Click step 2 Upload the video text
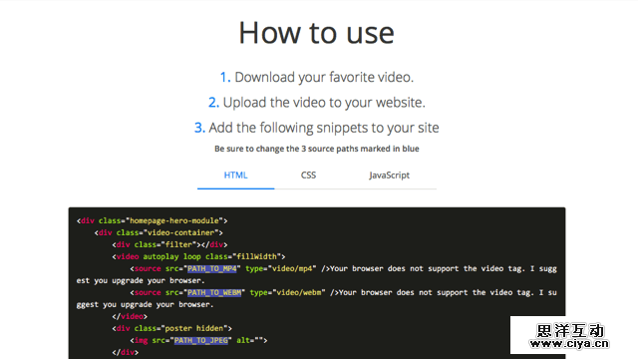Viewport: 638px width, 359px height. (x=317, y=102)
